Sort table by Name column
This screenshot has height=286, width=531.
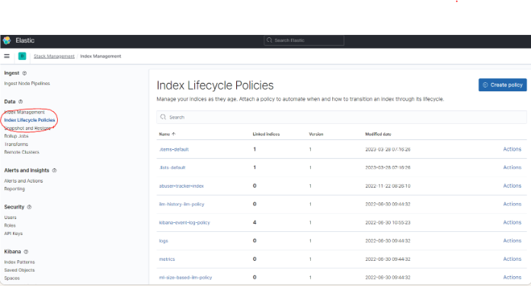168,134
